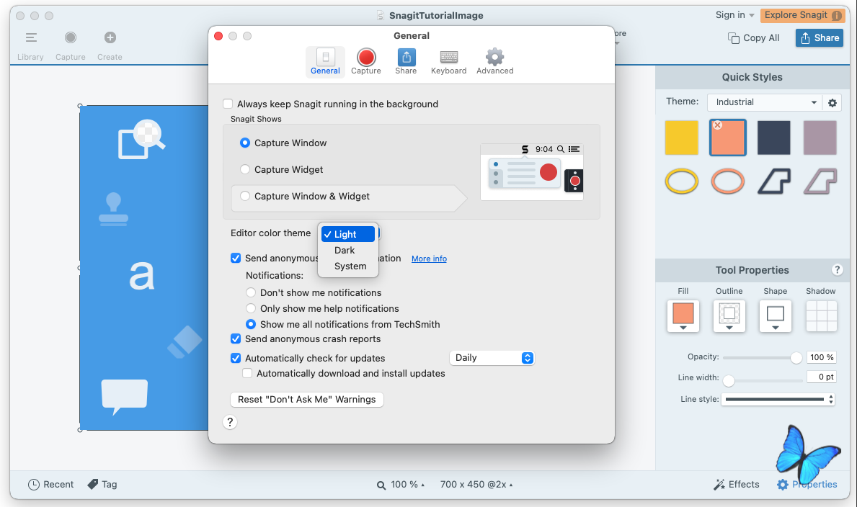This screenshot has width=857, height=507.
Task: Open the Industrial theme dropdown
Action: pyautogui.click(x=764, y=102)
